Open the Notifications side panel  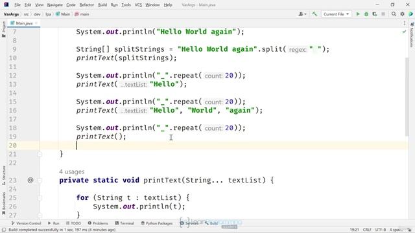(412, 35)
